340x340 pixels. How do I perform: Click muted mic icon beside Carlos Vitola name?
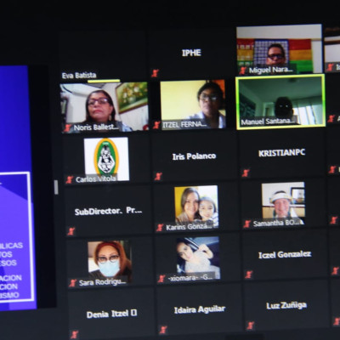tap(70, 179)
